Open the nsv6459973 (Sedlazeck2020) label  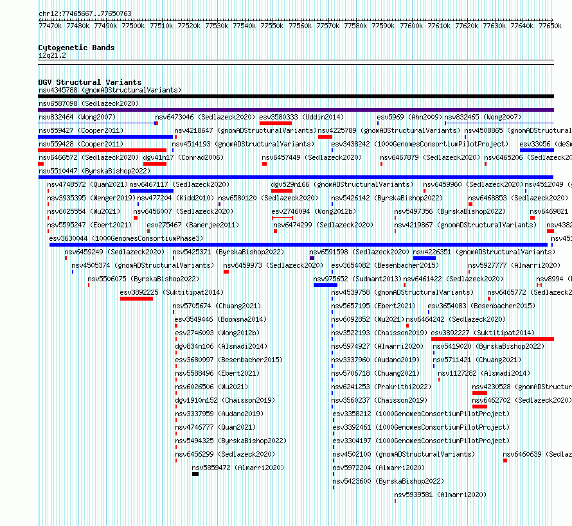(x=273, y=265)
